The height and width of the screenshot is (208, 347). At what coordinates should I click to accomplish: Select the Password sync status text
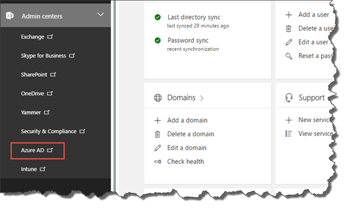coord(188,40)
